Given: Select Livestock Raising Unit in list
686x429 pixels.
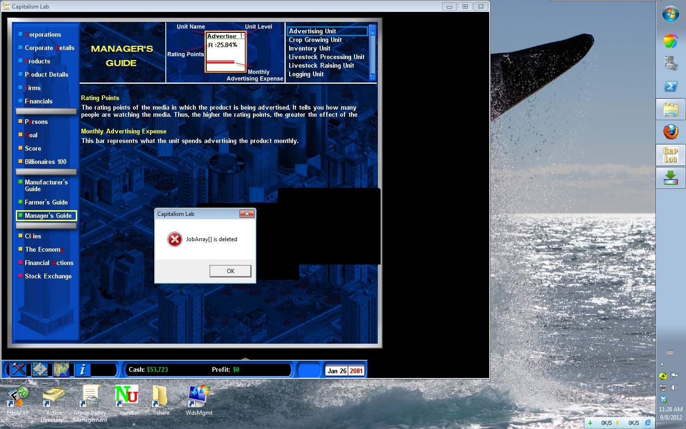Looking at the screenshot, I should (321, 65).
